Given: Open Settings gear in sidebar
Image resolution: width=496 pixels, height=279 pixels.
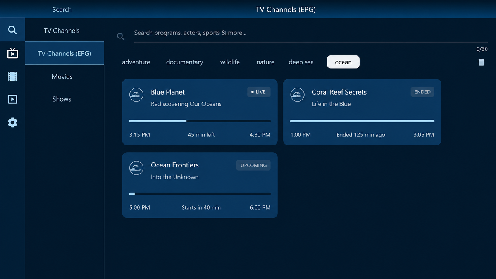Looking at the screenshot, I should pyautogui.click(x=12, y=123).
